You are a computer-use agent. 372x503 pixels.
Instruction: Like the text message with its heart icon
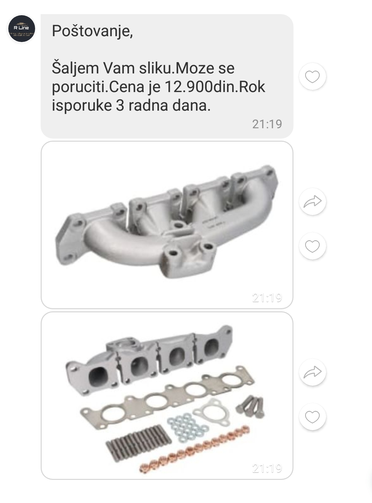(x=312, y=77)
